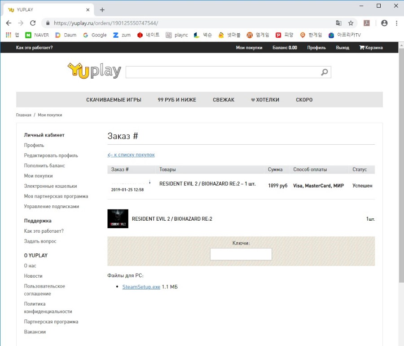The height and width of the screenshot is (346, 404).
Task: Click the browser address bar URL
Action: (106, 23)
